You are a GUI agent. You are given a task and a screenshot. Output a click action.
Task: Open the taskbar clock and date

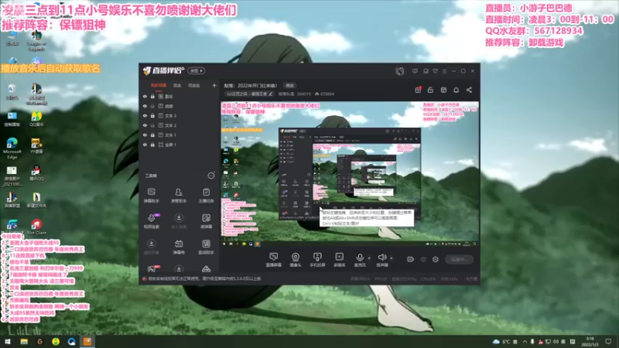coord(590,341)
